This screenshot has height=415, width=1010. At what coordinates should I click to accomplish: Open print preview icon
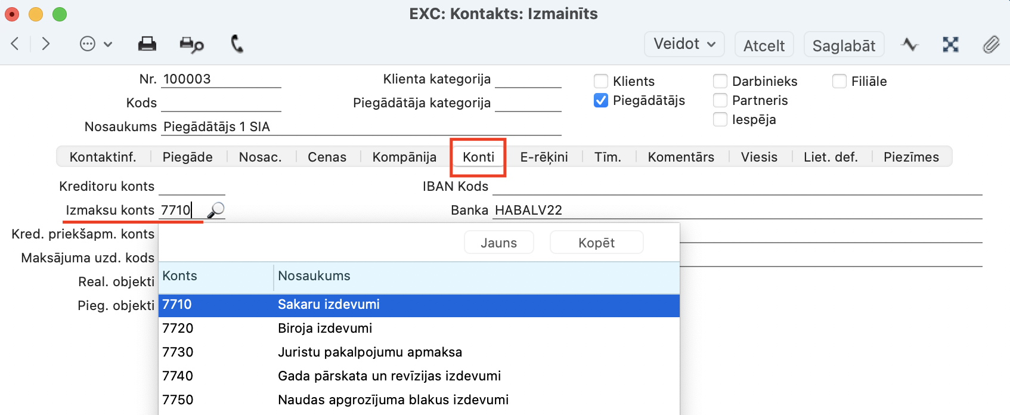point(191,45)
